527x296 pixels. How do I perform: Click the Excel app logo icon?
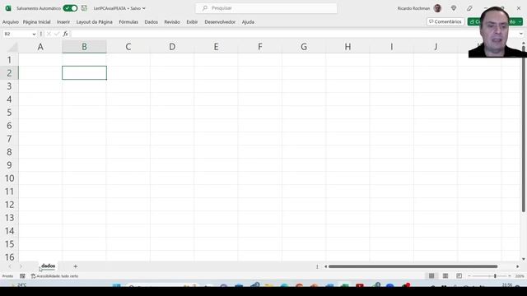click(8, 8)
